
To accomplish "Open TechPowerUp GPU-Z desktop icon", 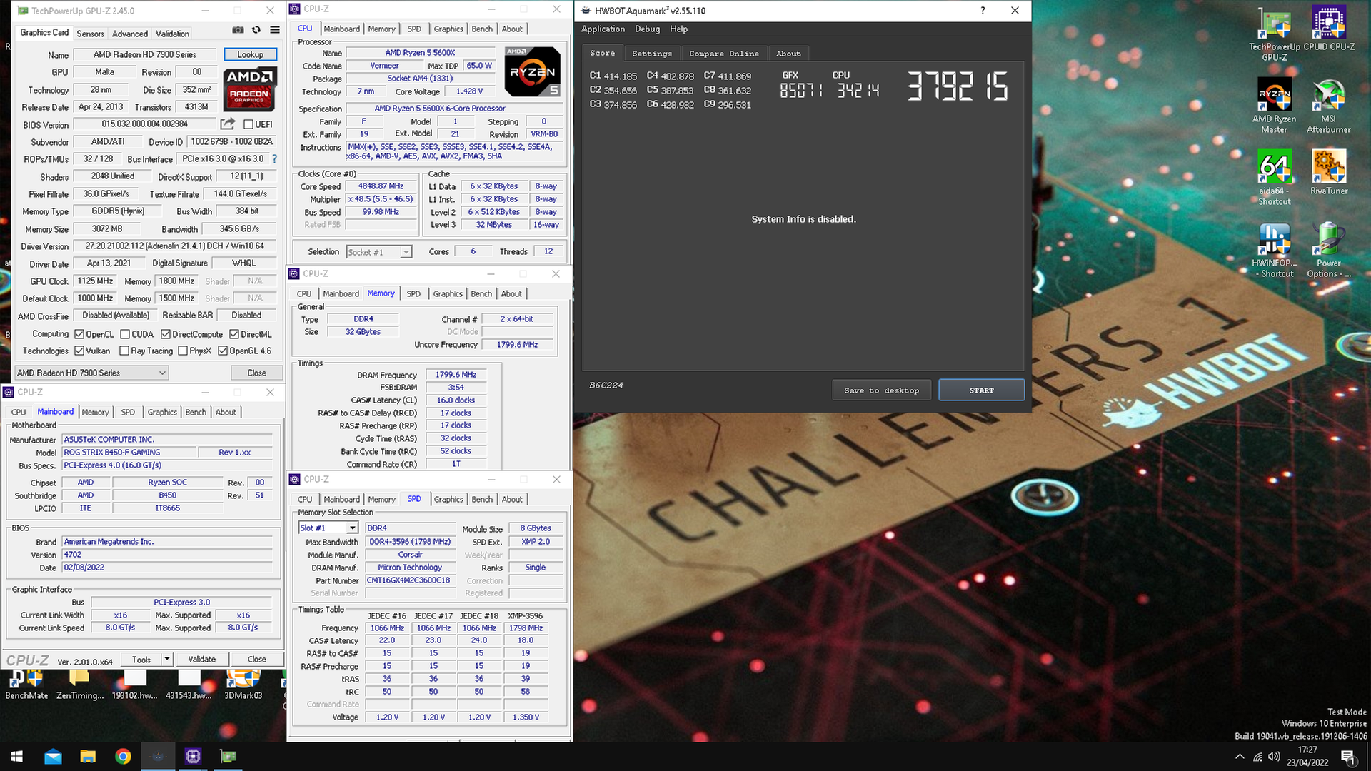I will 1275,34.
